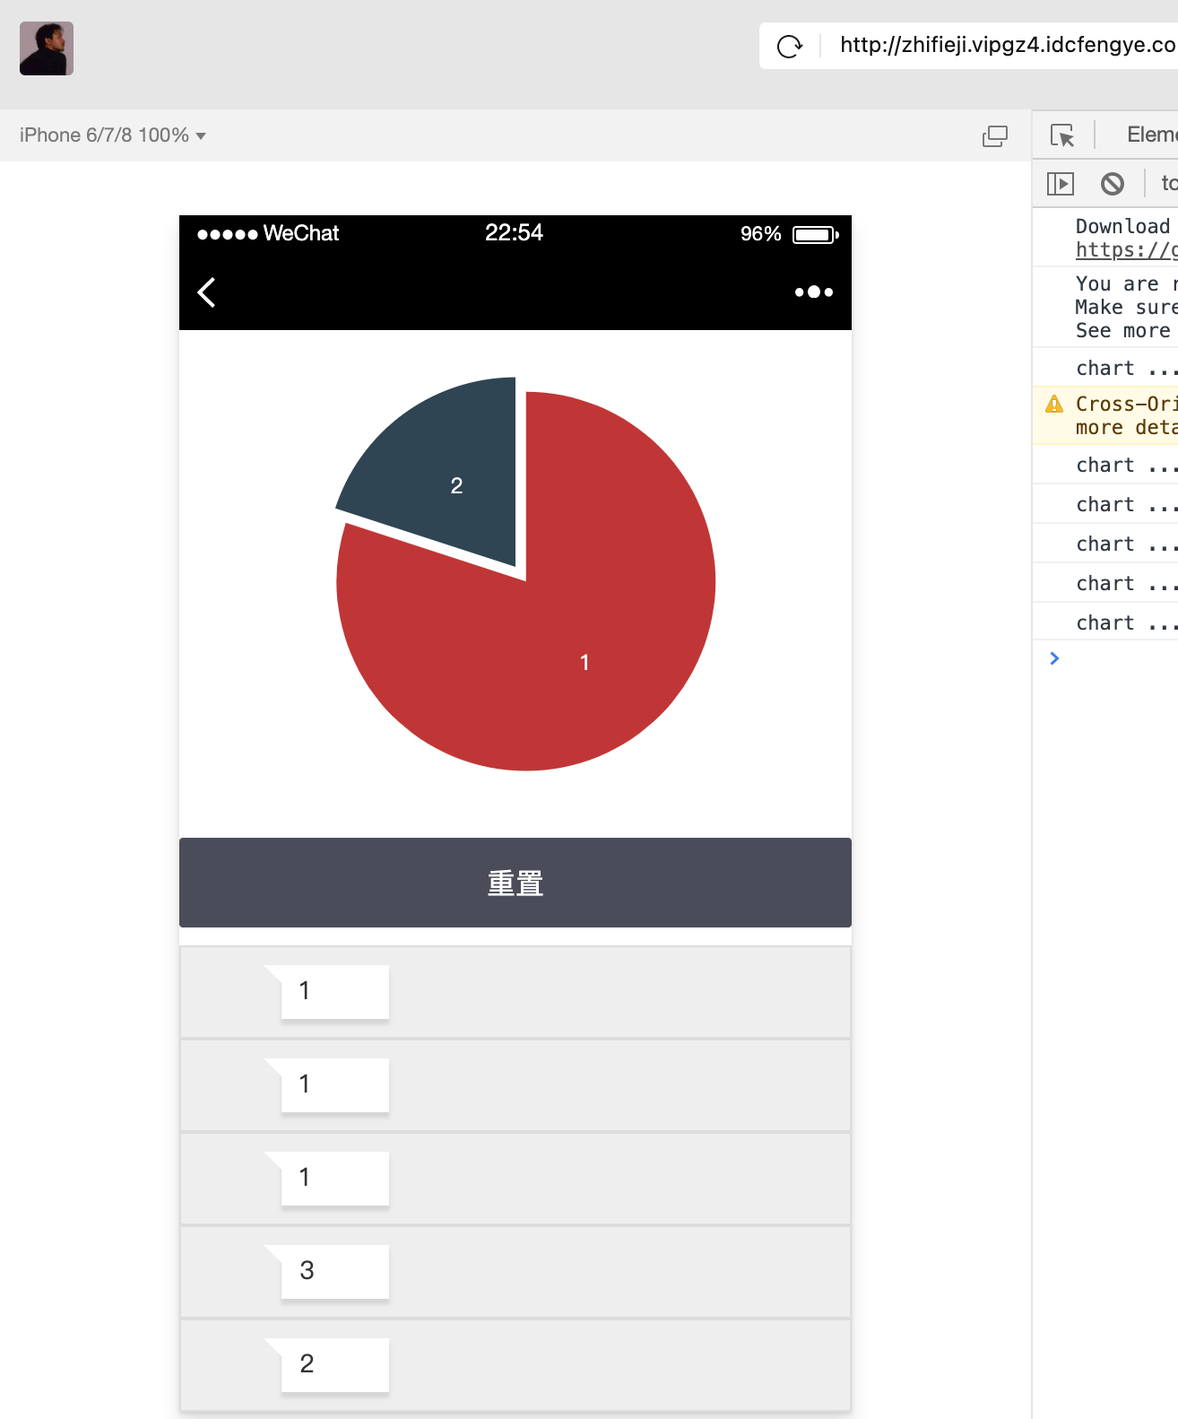Toggle the console sidebar icon
The width and height of the screenshot is (1178, 1419).
click(1061, 184)
